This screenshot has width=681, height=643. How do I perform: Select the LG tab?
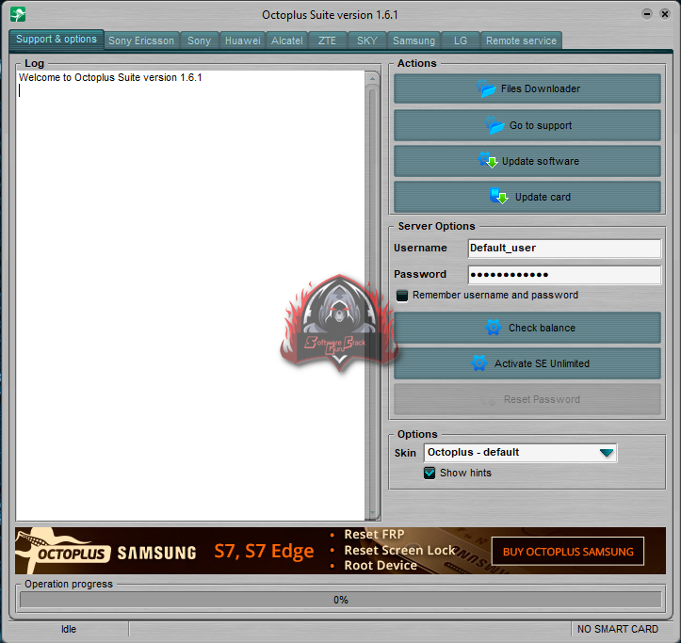pos(461,40)
